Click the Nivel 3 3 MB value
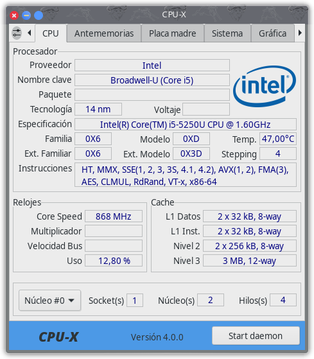This screenshot has height=359, width=314. click(x=250, y=261)
